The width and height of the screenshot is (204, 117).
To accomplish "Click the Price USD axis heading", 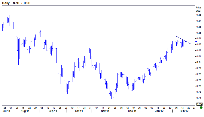I will (198, 9).
